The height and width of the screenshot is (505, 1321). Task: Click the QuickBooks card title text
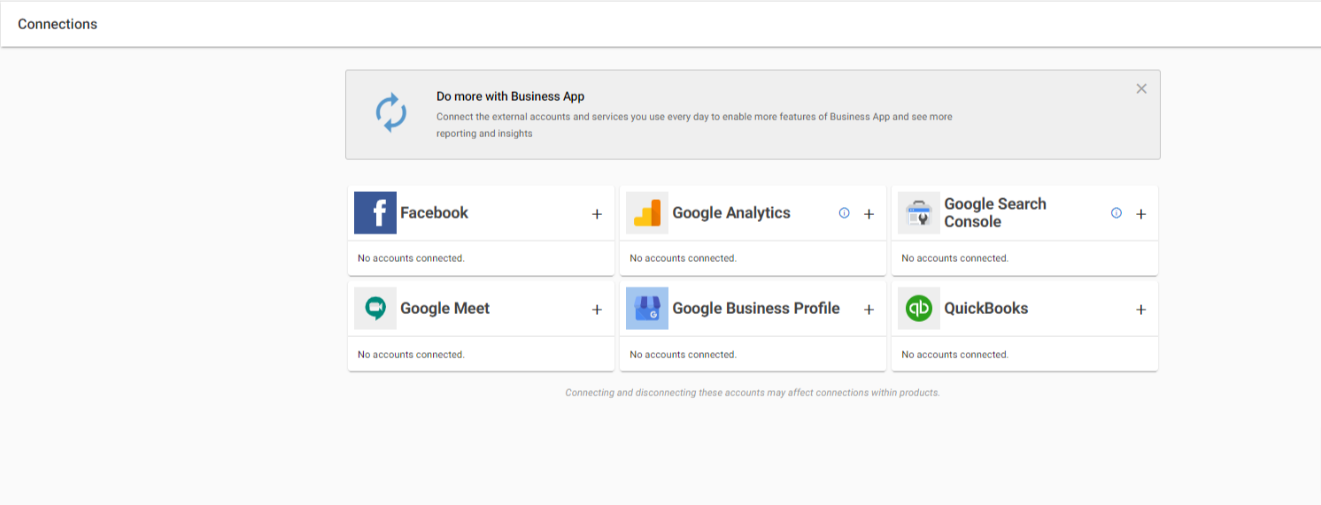(986, 309)
